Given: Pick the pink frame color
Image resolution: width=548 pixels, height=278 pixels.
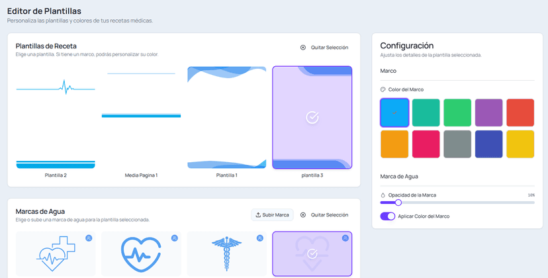Looking at the screenshot, I should point(426,144).
